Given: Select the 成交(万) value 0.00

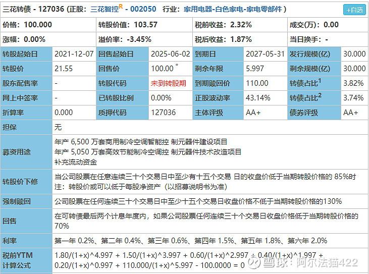Looking at the screenshot, I should tap(331, 25).
